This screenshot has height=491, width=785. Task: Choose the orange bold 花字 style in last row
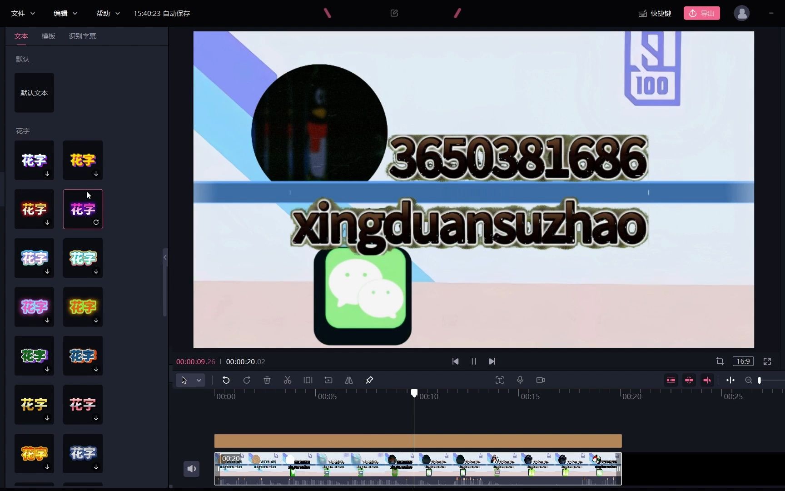pos(34,453)
